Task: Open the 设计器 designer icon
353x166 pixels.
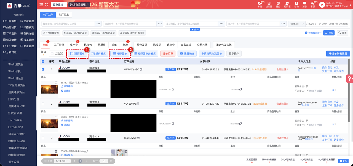Action: 269,4
